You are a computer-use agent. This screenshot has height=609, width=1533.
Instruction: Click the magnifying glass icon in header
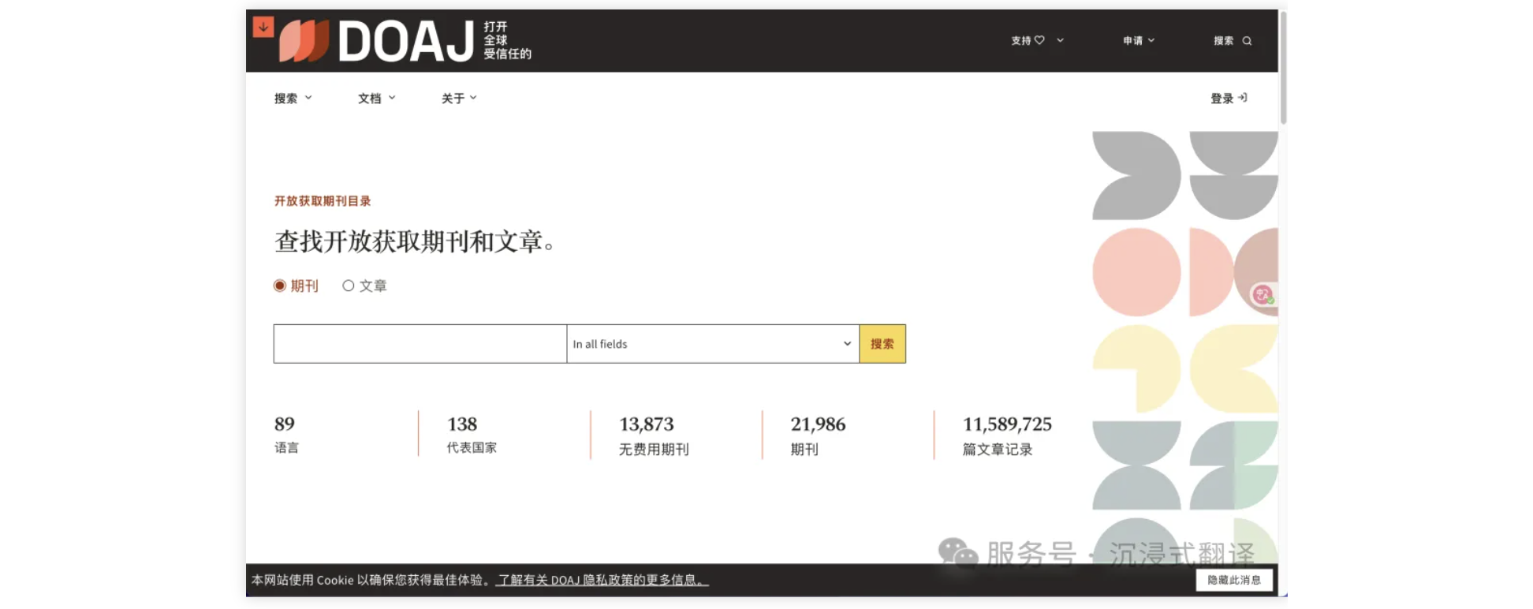[1247, 41]
